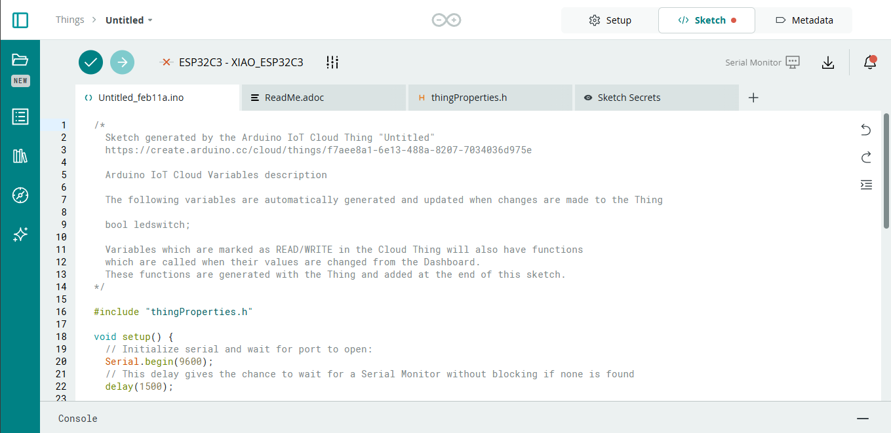Open the Examples panel icon
Viewport: 891px width, 433px height.
(x=20, y=117)
